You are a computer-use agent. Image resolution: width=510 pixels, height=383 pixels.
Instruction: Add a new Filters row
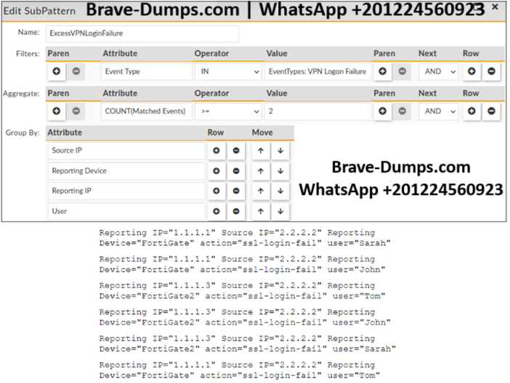(x=471, y=72)
